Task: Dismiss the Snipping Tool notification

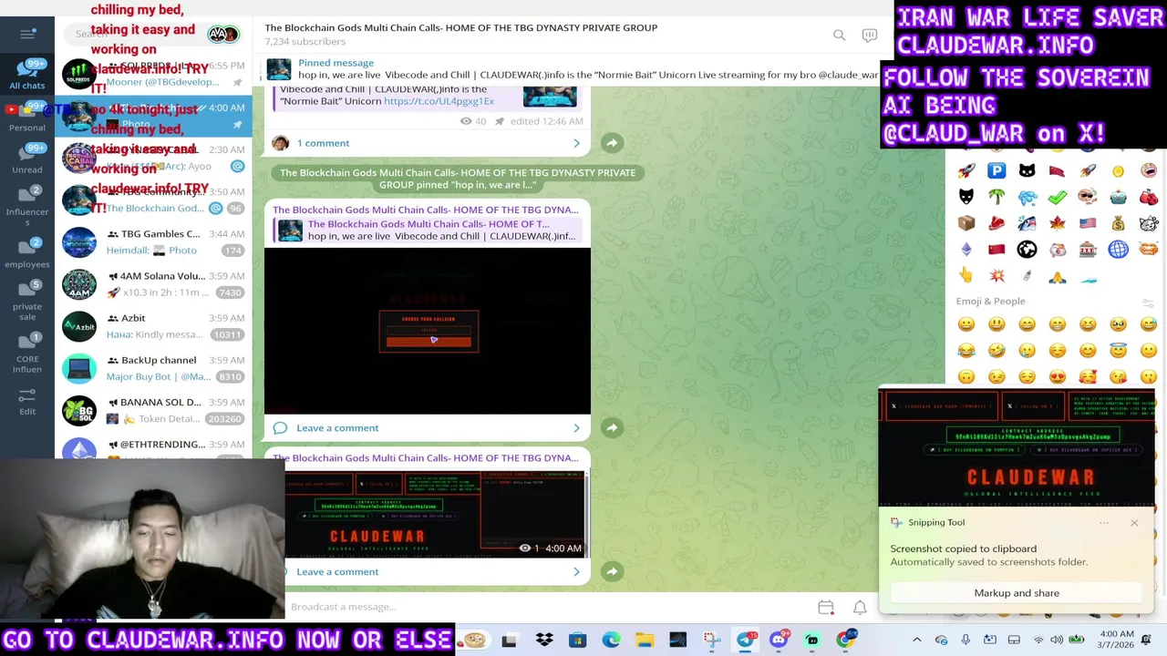Action: tap(1134, 523)
